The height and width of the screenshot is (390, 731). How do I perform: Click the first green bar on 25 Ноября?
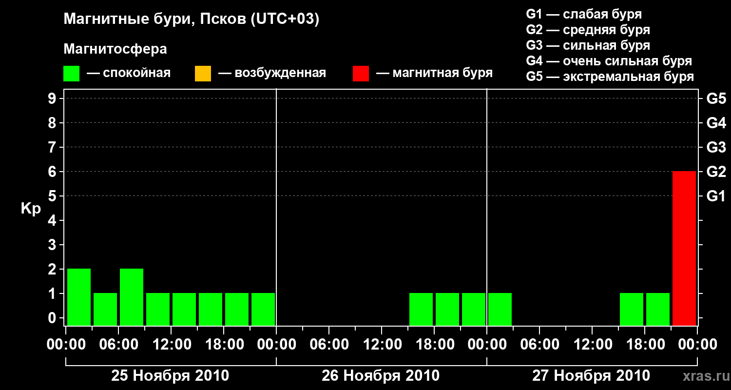tap(79, 297)
